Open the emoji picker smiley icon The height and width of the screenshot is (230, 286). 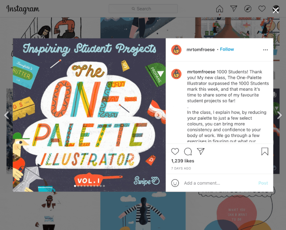[175, 183]
